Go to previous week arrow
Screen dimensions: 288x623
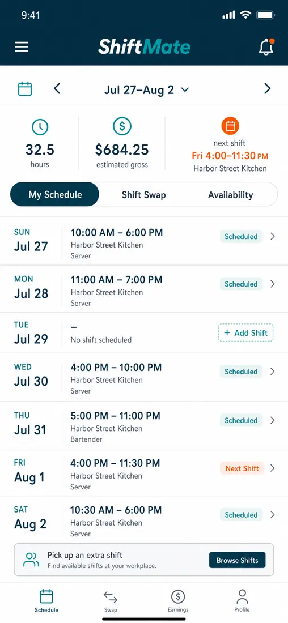[57, 88]
